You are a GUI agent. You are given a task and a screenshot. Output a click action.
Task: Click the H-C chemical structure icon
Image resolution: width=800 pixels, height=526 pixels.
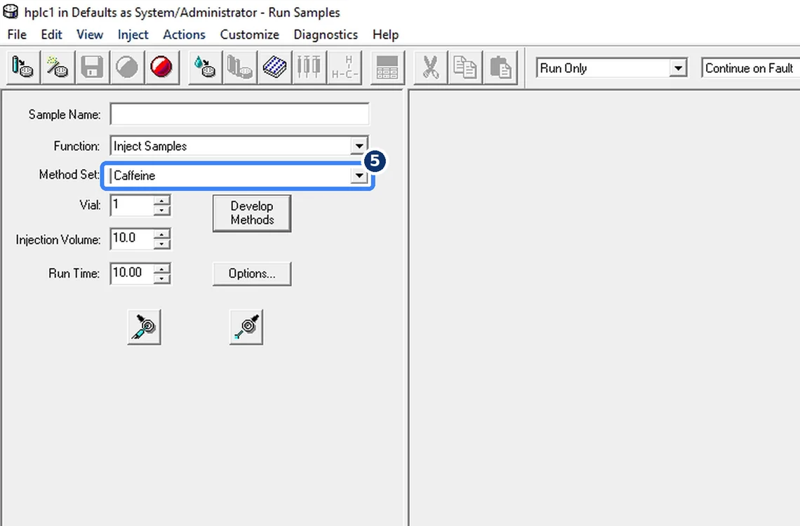pos(345,67)
